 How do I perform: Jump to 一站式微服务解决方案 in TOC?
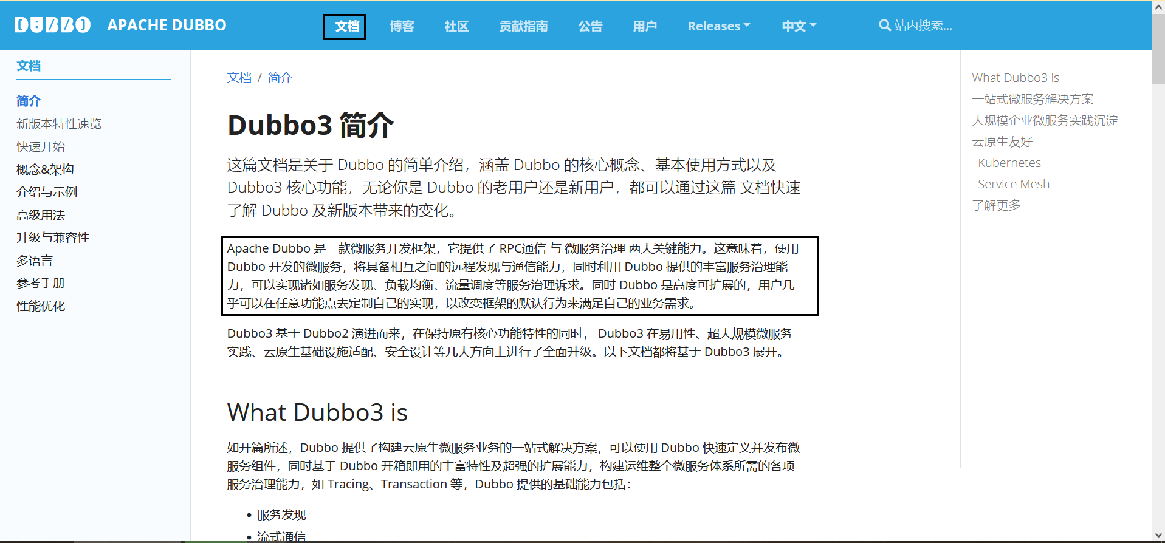click(1033, 99)
